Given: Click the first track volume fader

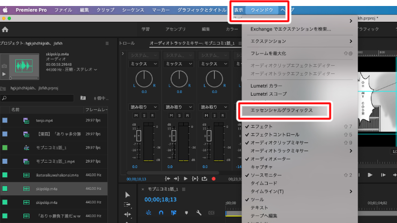Looking at the screenshot, I should [x=139, y=135].
